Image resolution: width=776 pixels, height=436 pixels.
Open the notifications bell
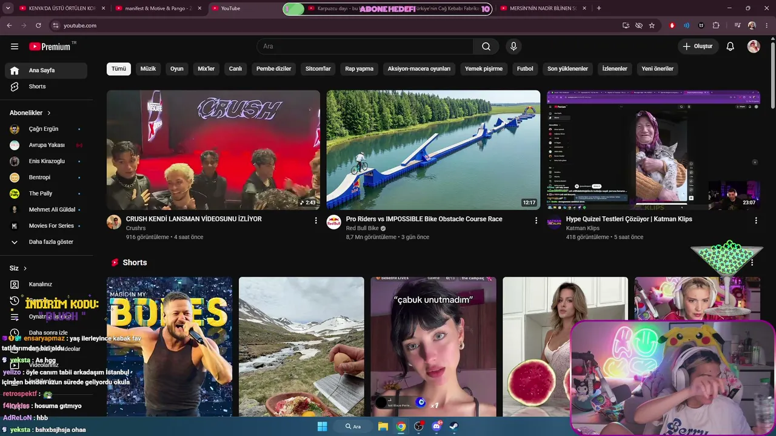tap(731, 47)
